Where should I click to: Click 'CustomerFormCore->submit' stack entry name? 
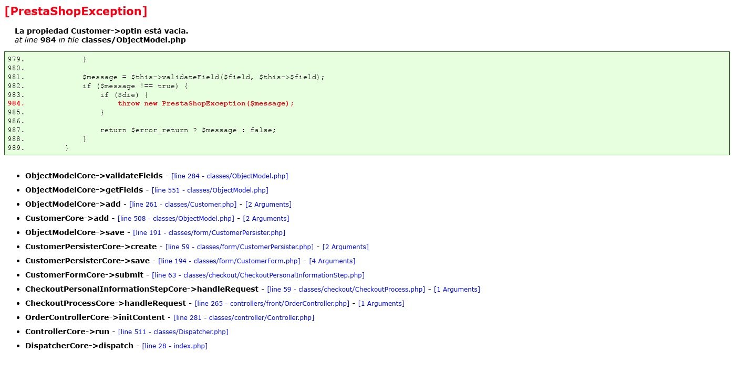85,275
